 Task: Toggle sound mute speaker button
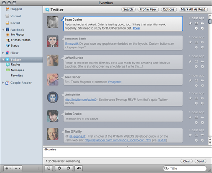pos(79,168)
